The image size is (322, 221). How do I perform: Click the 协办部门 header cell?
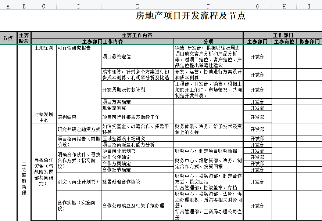(309, 41)
